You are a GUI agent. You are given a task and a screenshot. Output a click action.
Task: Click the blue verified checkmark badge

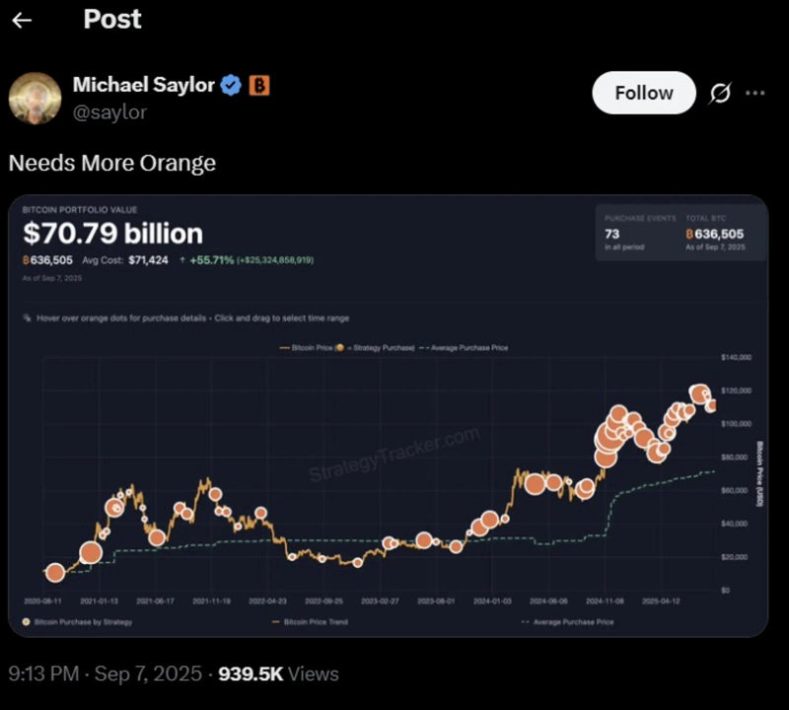(231, 86)
